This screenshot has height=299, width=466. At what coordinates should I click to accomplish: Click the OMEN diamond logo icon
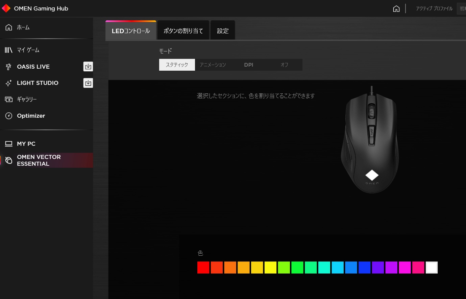(6, 8)
